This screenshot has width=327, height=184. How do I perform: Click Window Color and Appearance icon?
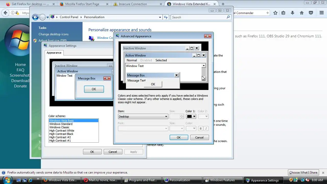[91, 38]
